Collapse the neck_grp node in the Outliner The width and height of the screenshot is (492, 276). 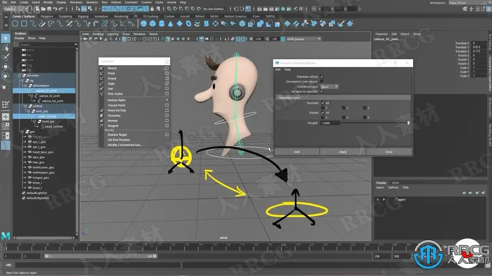[x=29, y=111]
